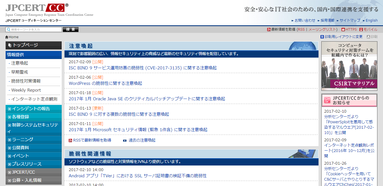Click the RSS text link in header

(301, 30)
